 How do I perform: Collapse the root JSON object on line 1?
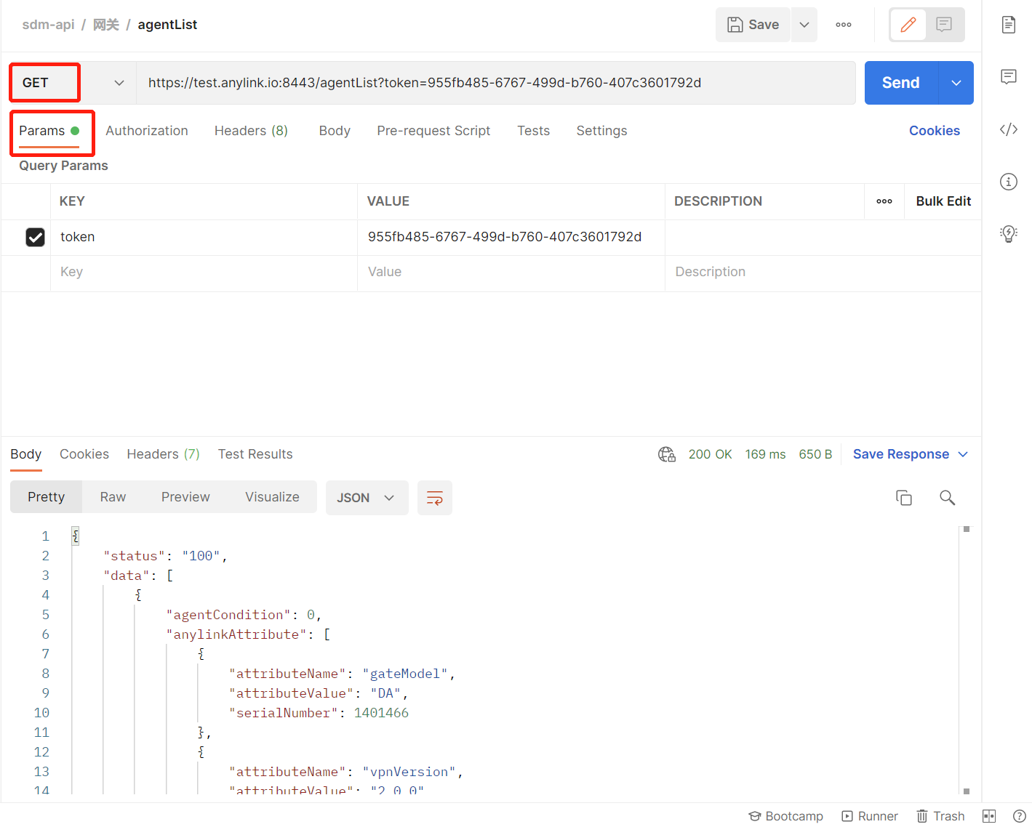pos(75,536)
